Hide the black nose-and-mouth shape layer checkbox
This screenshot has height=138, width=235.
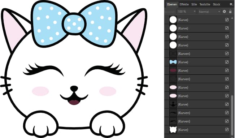tap(227, 104)
